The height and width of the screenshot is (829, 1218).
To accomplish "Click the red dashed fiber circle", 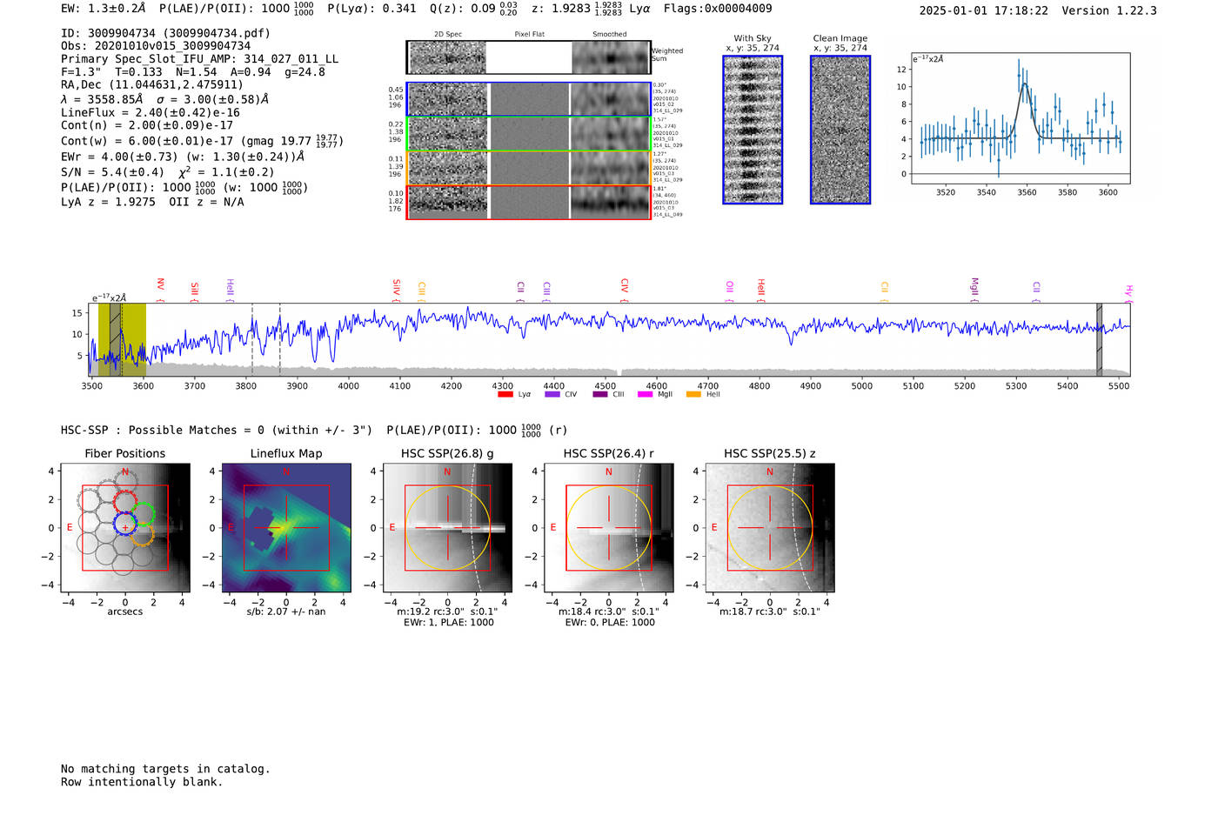I will pyautogui.click(x=125, y=502).
